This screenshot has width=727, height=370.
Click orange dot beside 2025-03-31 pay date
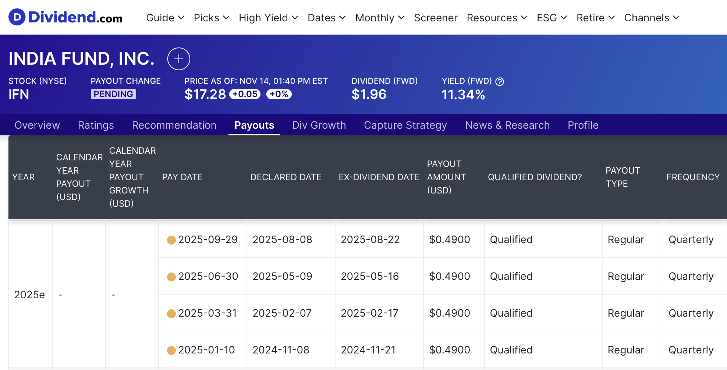pyautogui.click(x=171, y=314)
